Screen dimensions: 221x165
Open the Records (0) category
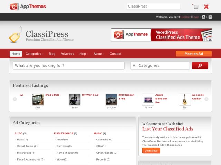click(x=103, y=159)
